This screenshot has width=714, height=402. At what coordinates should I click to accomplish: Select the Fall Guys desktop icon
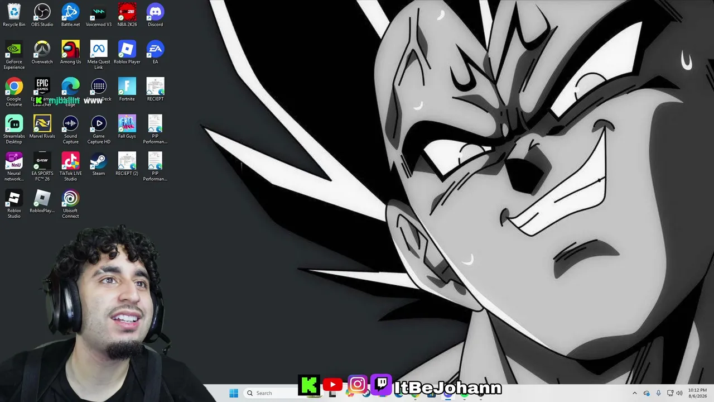[x=127, y=127]
